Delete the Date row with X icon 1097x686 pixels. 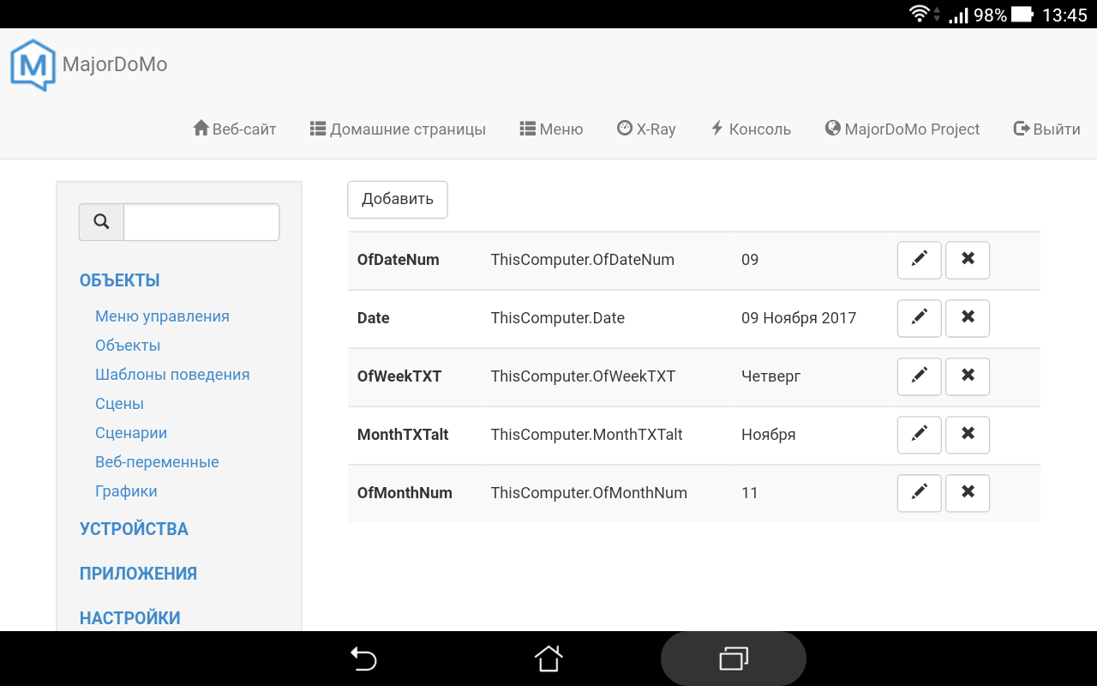[967, 318]
